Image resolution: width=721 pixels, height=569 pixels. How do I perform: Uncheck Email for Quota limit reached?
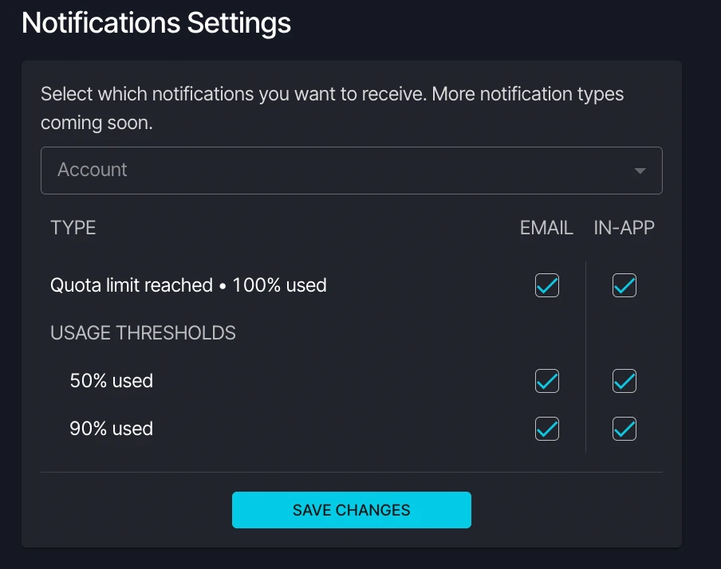point(546,285)
